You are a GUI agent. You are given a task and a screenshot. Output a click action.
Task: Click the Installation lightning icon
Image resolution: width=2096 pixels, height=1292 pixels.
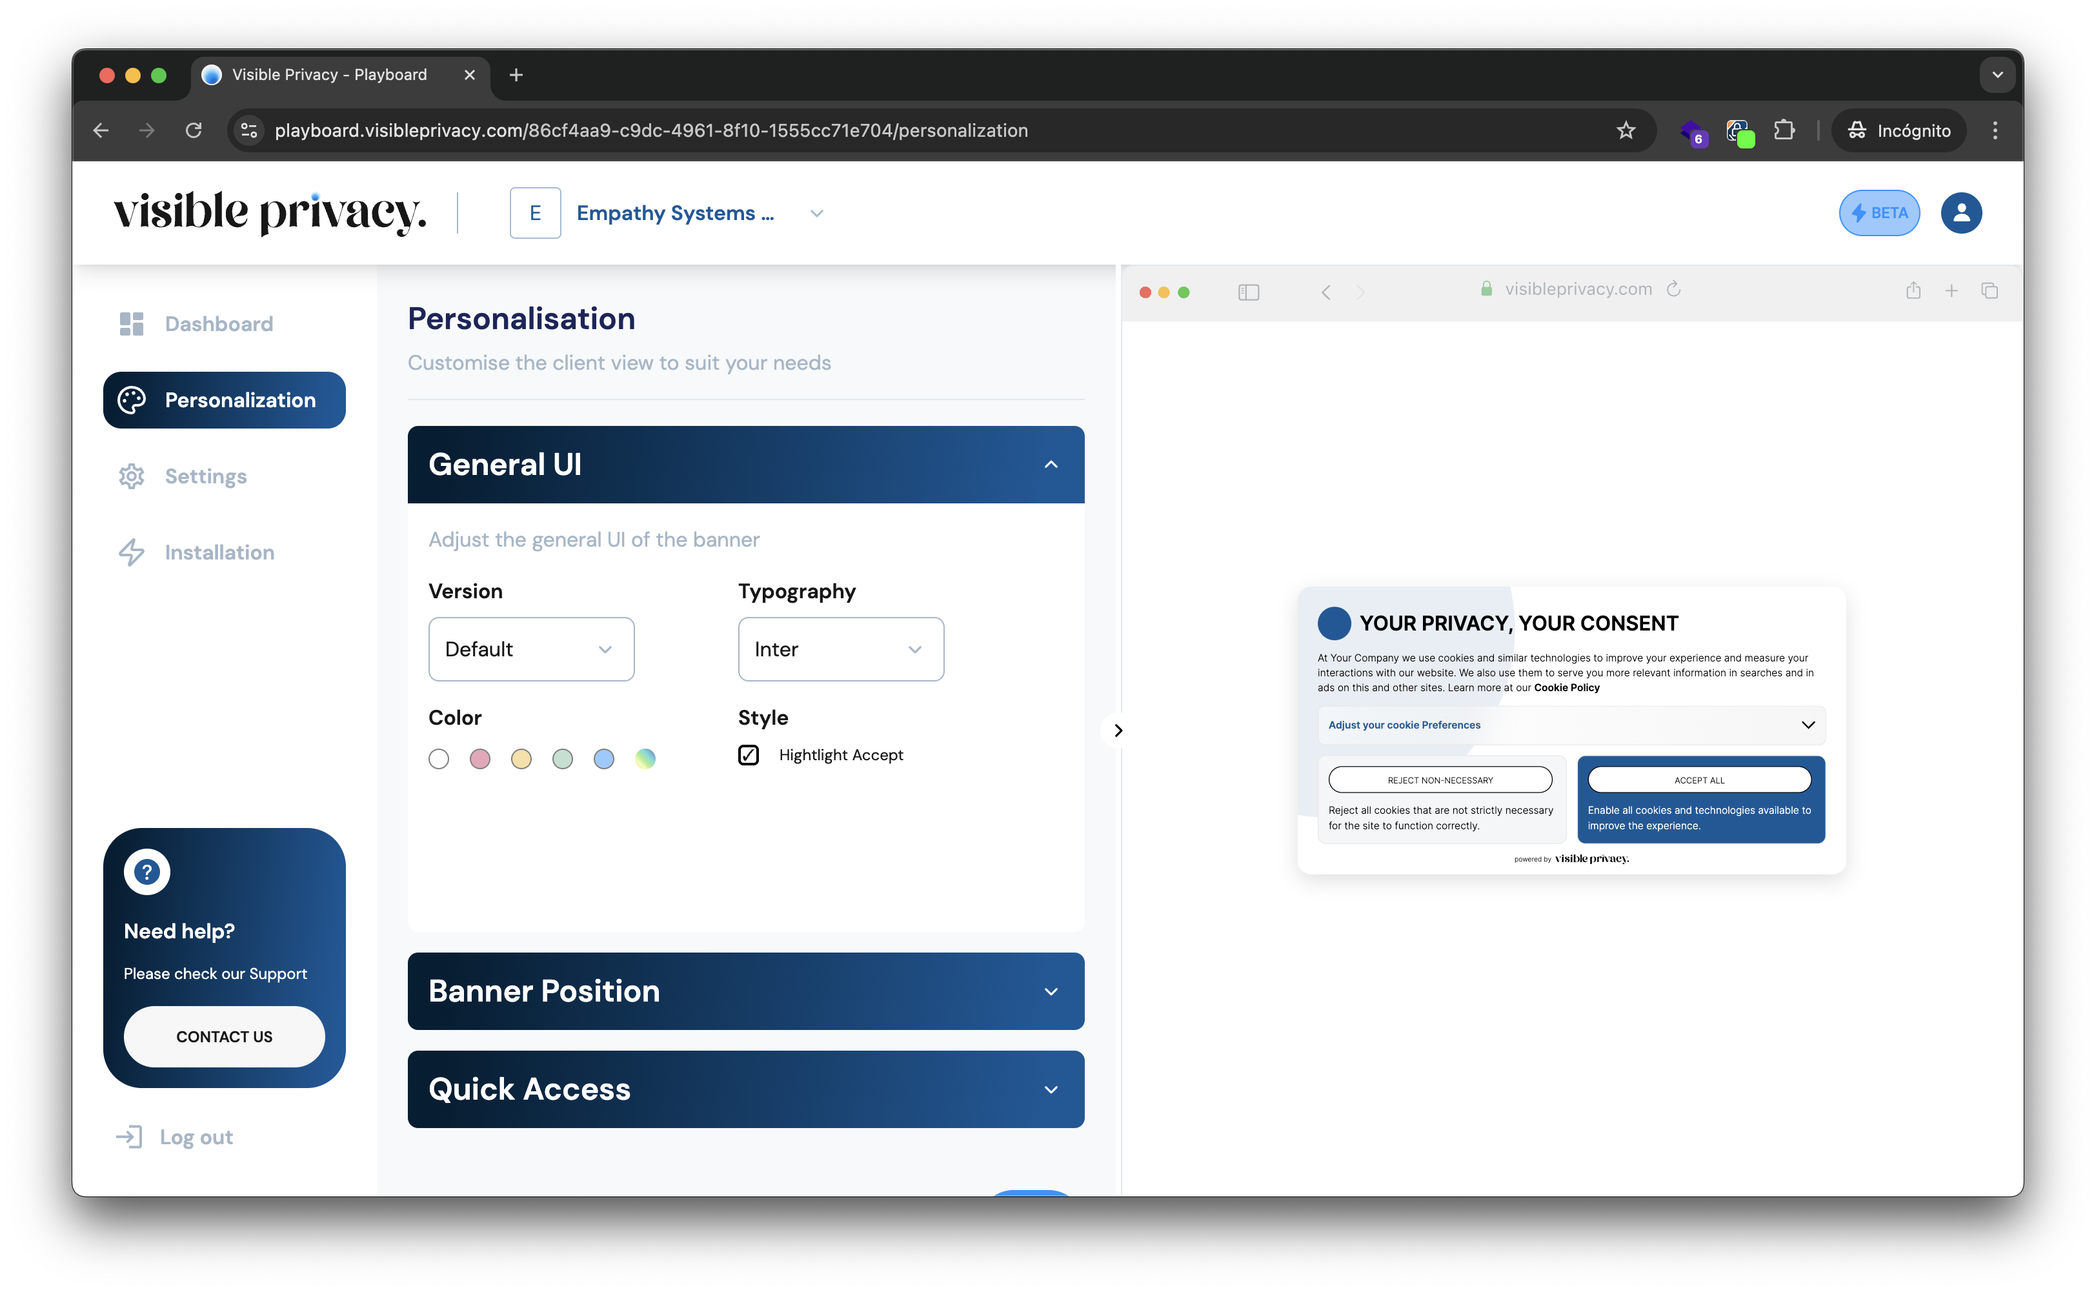tap(132, 552)
